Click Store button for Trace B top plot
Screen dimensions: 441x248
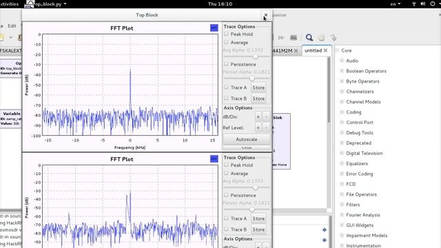258,99
